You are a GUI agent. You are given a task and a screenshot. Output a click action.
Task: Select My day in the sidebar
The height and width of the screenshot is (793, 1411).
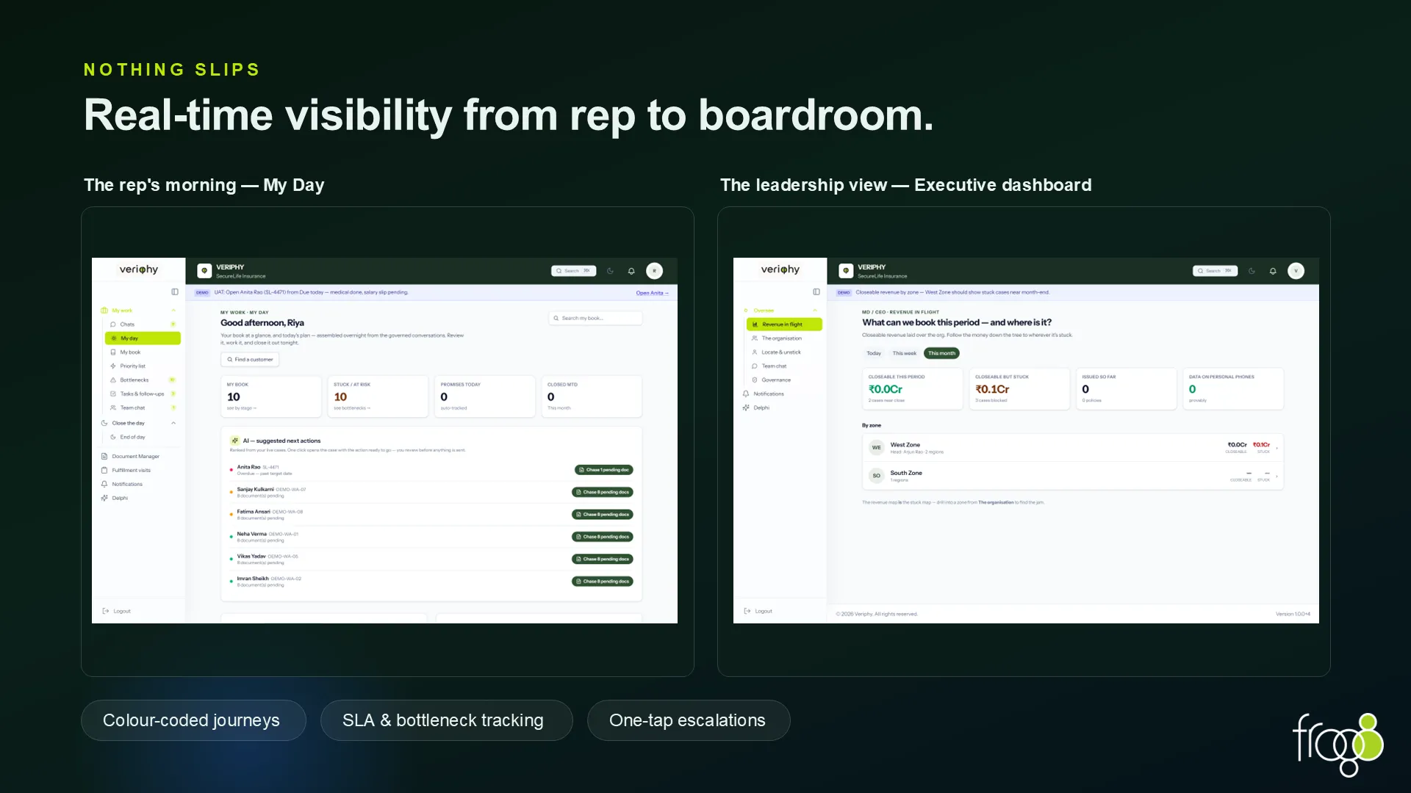click(143, 338)
